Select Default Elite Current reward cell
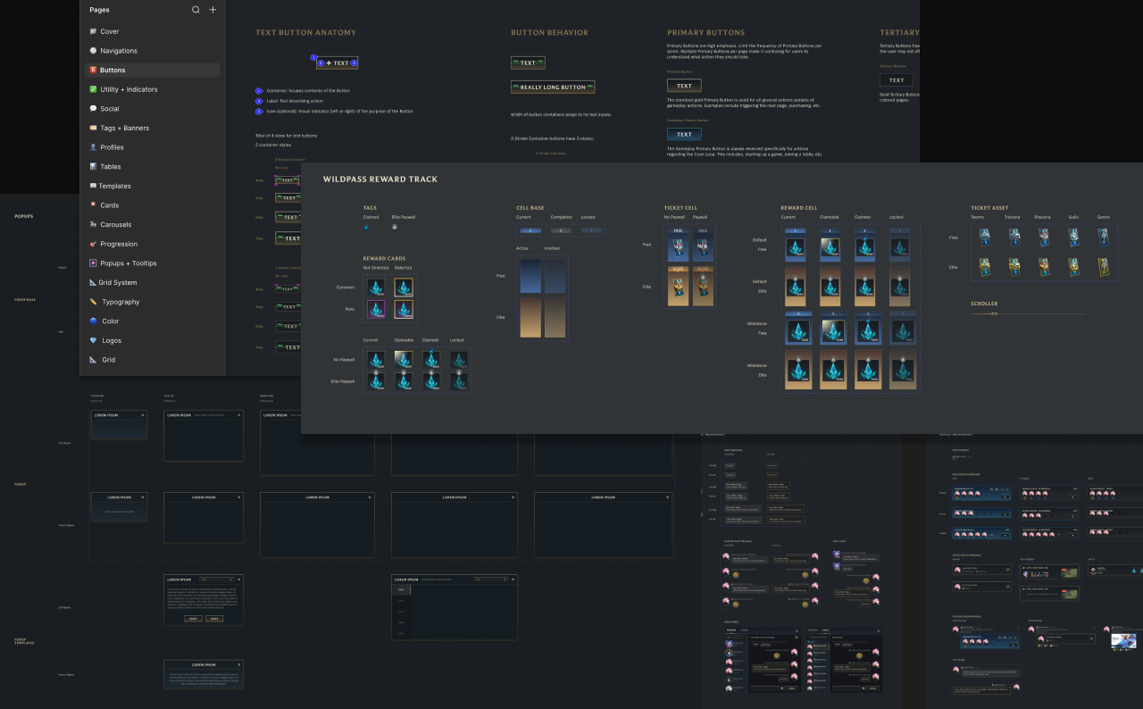Viewport: 1143px width, 709px height. pyautogui.click(x=796, y=286)
